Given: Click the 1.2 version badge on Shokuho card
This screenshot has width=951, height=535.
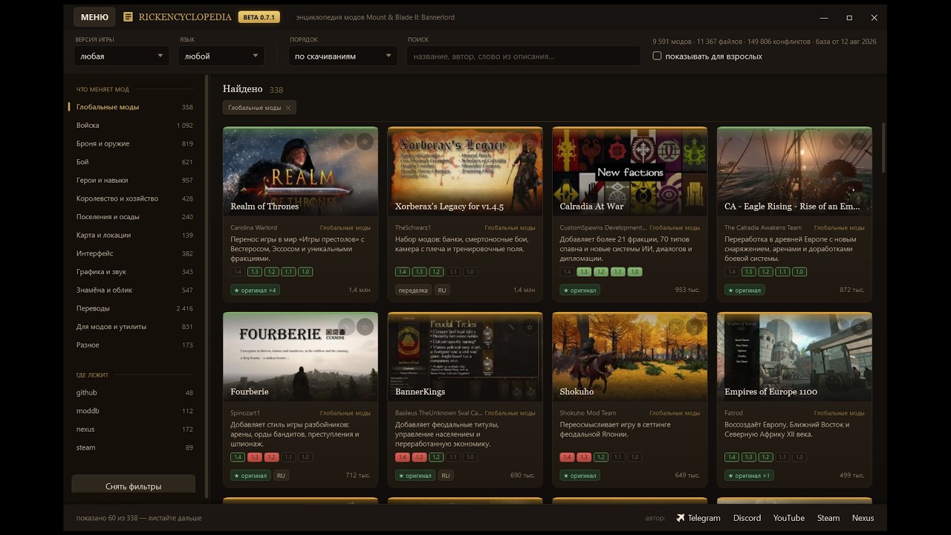Looking at the screenshot, I should (x=600, y=457).
